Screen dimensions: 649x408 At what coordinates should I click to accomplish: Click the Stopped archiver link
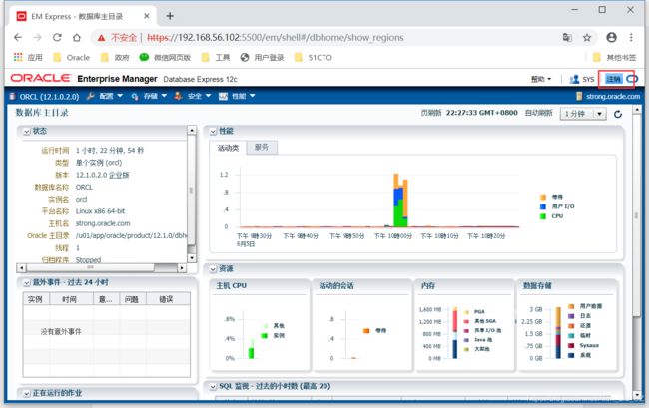click(x=88, y=260)
